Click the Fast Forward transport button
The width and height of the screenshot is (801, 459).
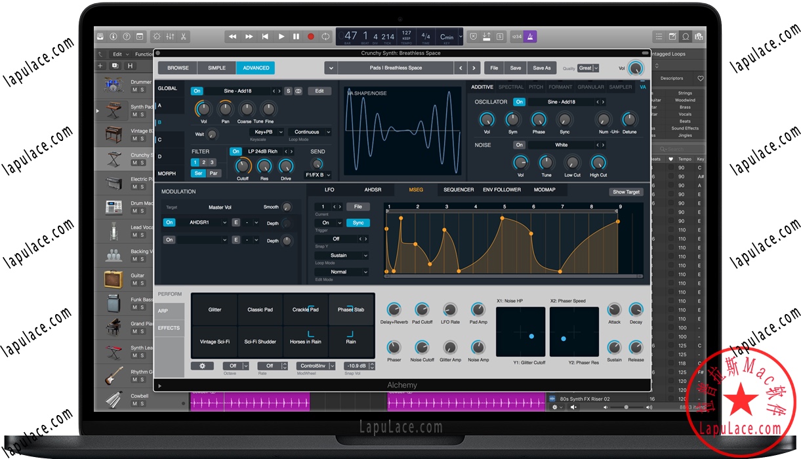pos(249,37)
